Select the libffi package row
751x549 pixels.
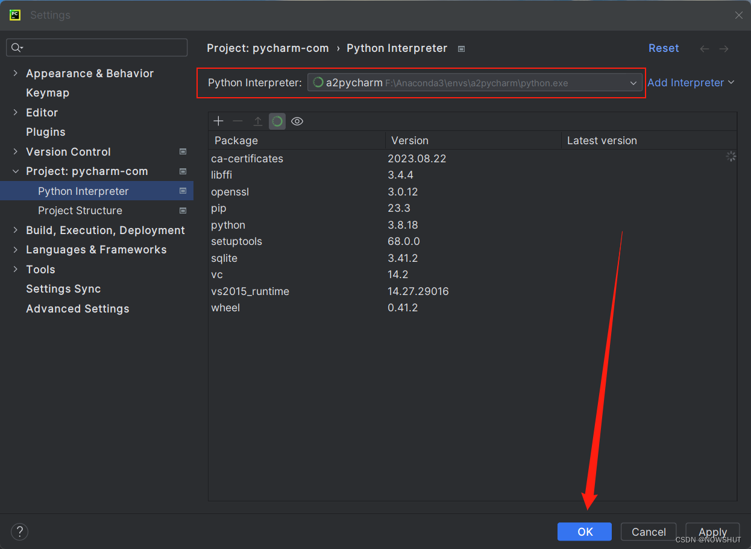tap(473, 175)
